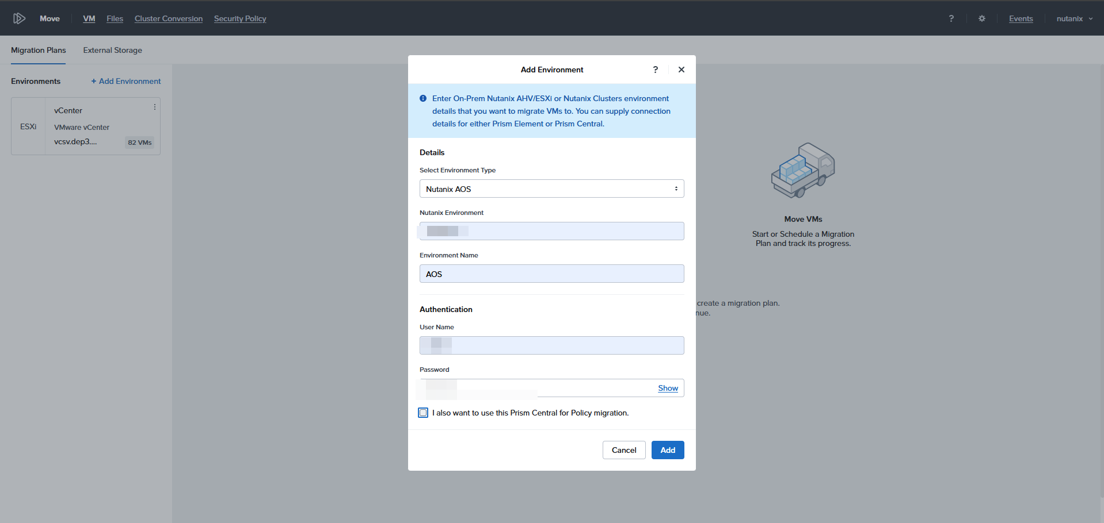Open the help question mark in top bar
Viewport: 1104px width, 523px height.
click(x=951, y=18)
